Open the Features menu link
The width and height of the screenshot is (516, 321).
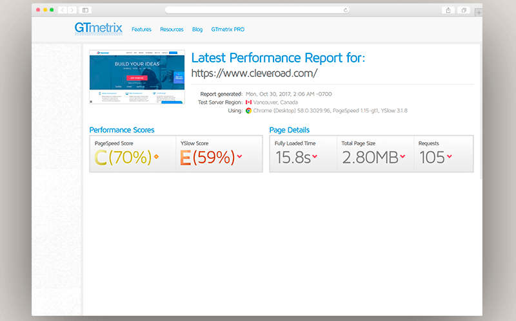[141, 29]
